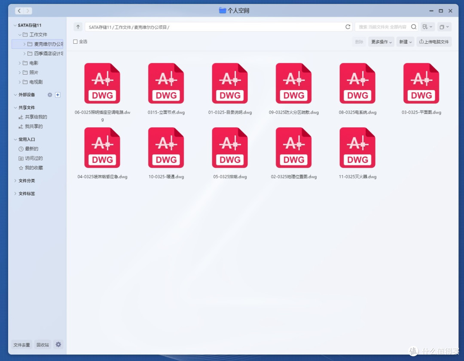Viewport: 464px width, 361px height.
Task: Open 我的收藏 favorites entry
Action: point(31,168)
